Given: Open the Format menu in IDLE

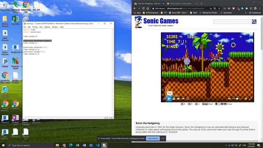Looking at the screenshot, I should tap(35, 27).
